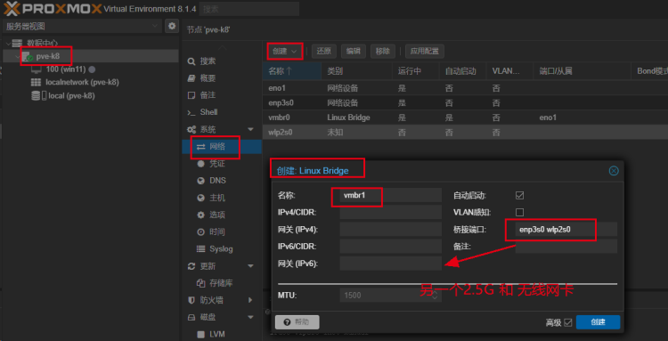Open the Repositories (存储库) page
This screenshot has height=341, width=668.
[x=221, y=283]
